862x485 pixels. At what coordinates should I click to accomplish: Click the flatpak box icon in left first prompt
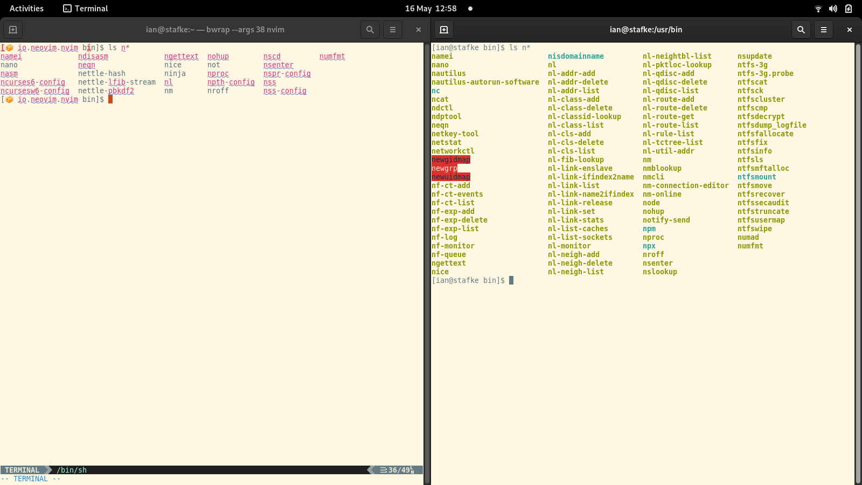(9, 47)
